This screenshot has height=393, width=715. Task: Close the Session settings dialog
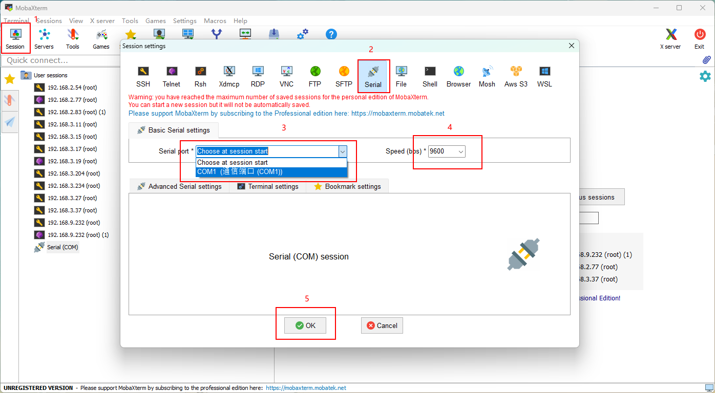572,46
